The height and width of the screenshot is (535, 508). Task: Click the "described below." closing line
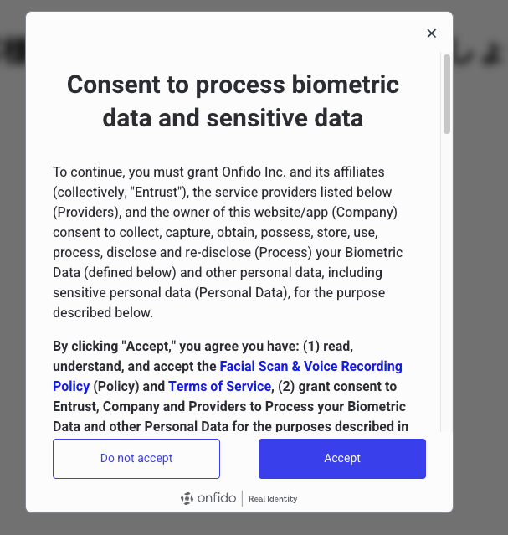coord(103,312)
